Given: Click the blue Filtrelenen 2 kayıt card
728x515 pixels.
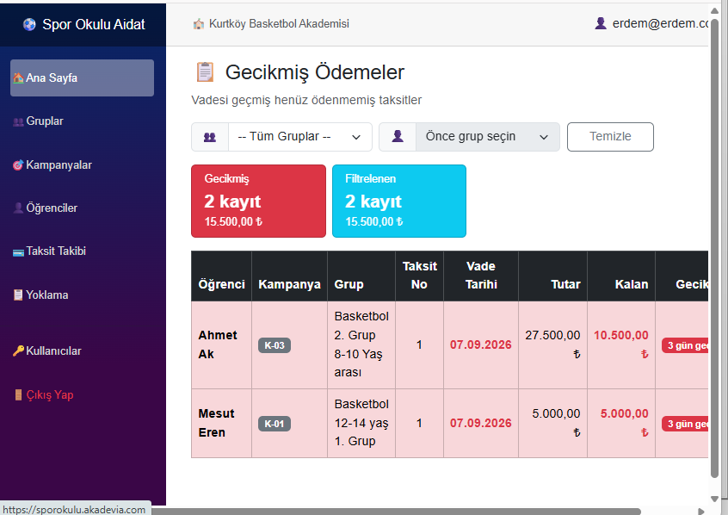Looking at the screenshot, I should [399, 201].
